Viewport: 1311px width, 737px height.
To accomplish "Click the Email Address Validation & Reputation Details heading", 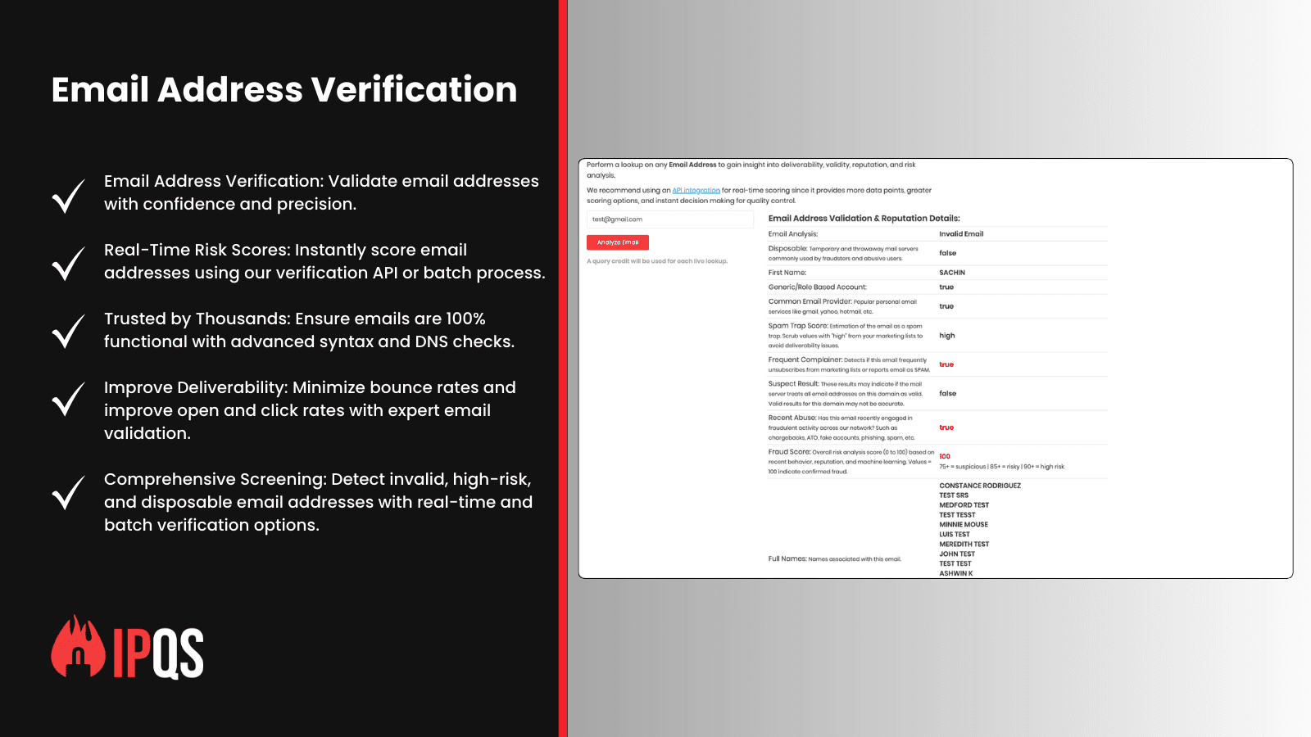I will click(864, 219).
